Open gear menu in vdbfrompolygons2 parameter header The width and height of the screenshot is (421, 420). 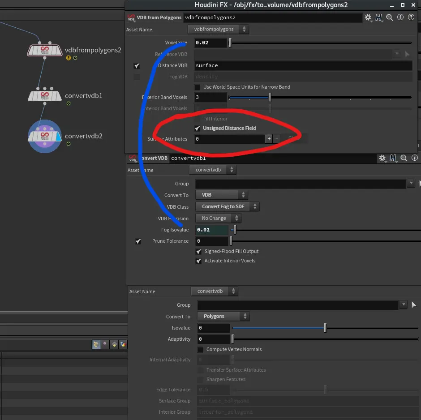[x=368, y=17]
